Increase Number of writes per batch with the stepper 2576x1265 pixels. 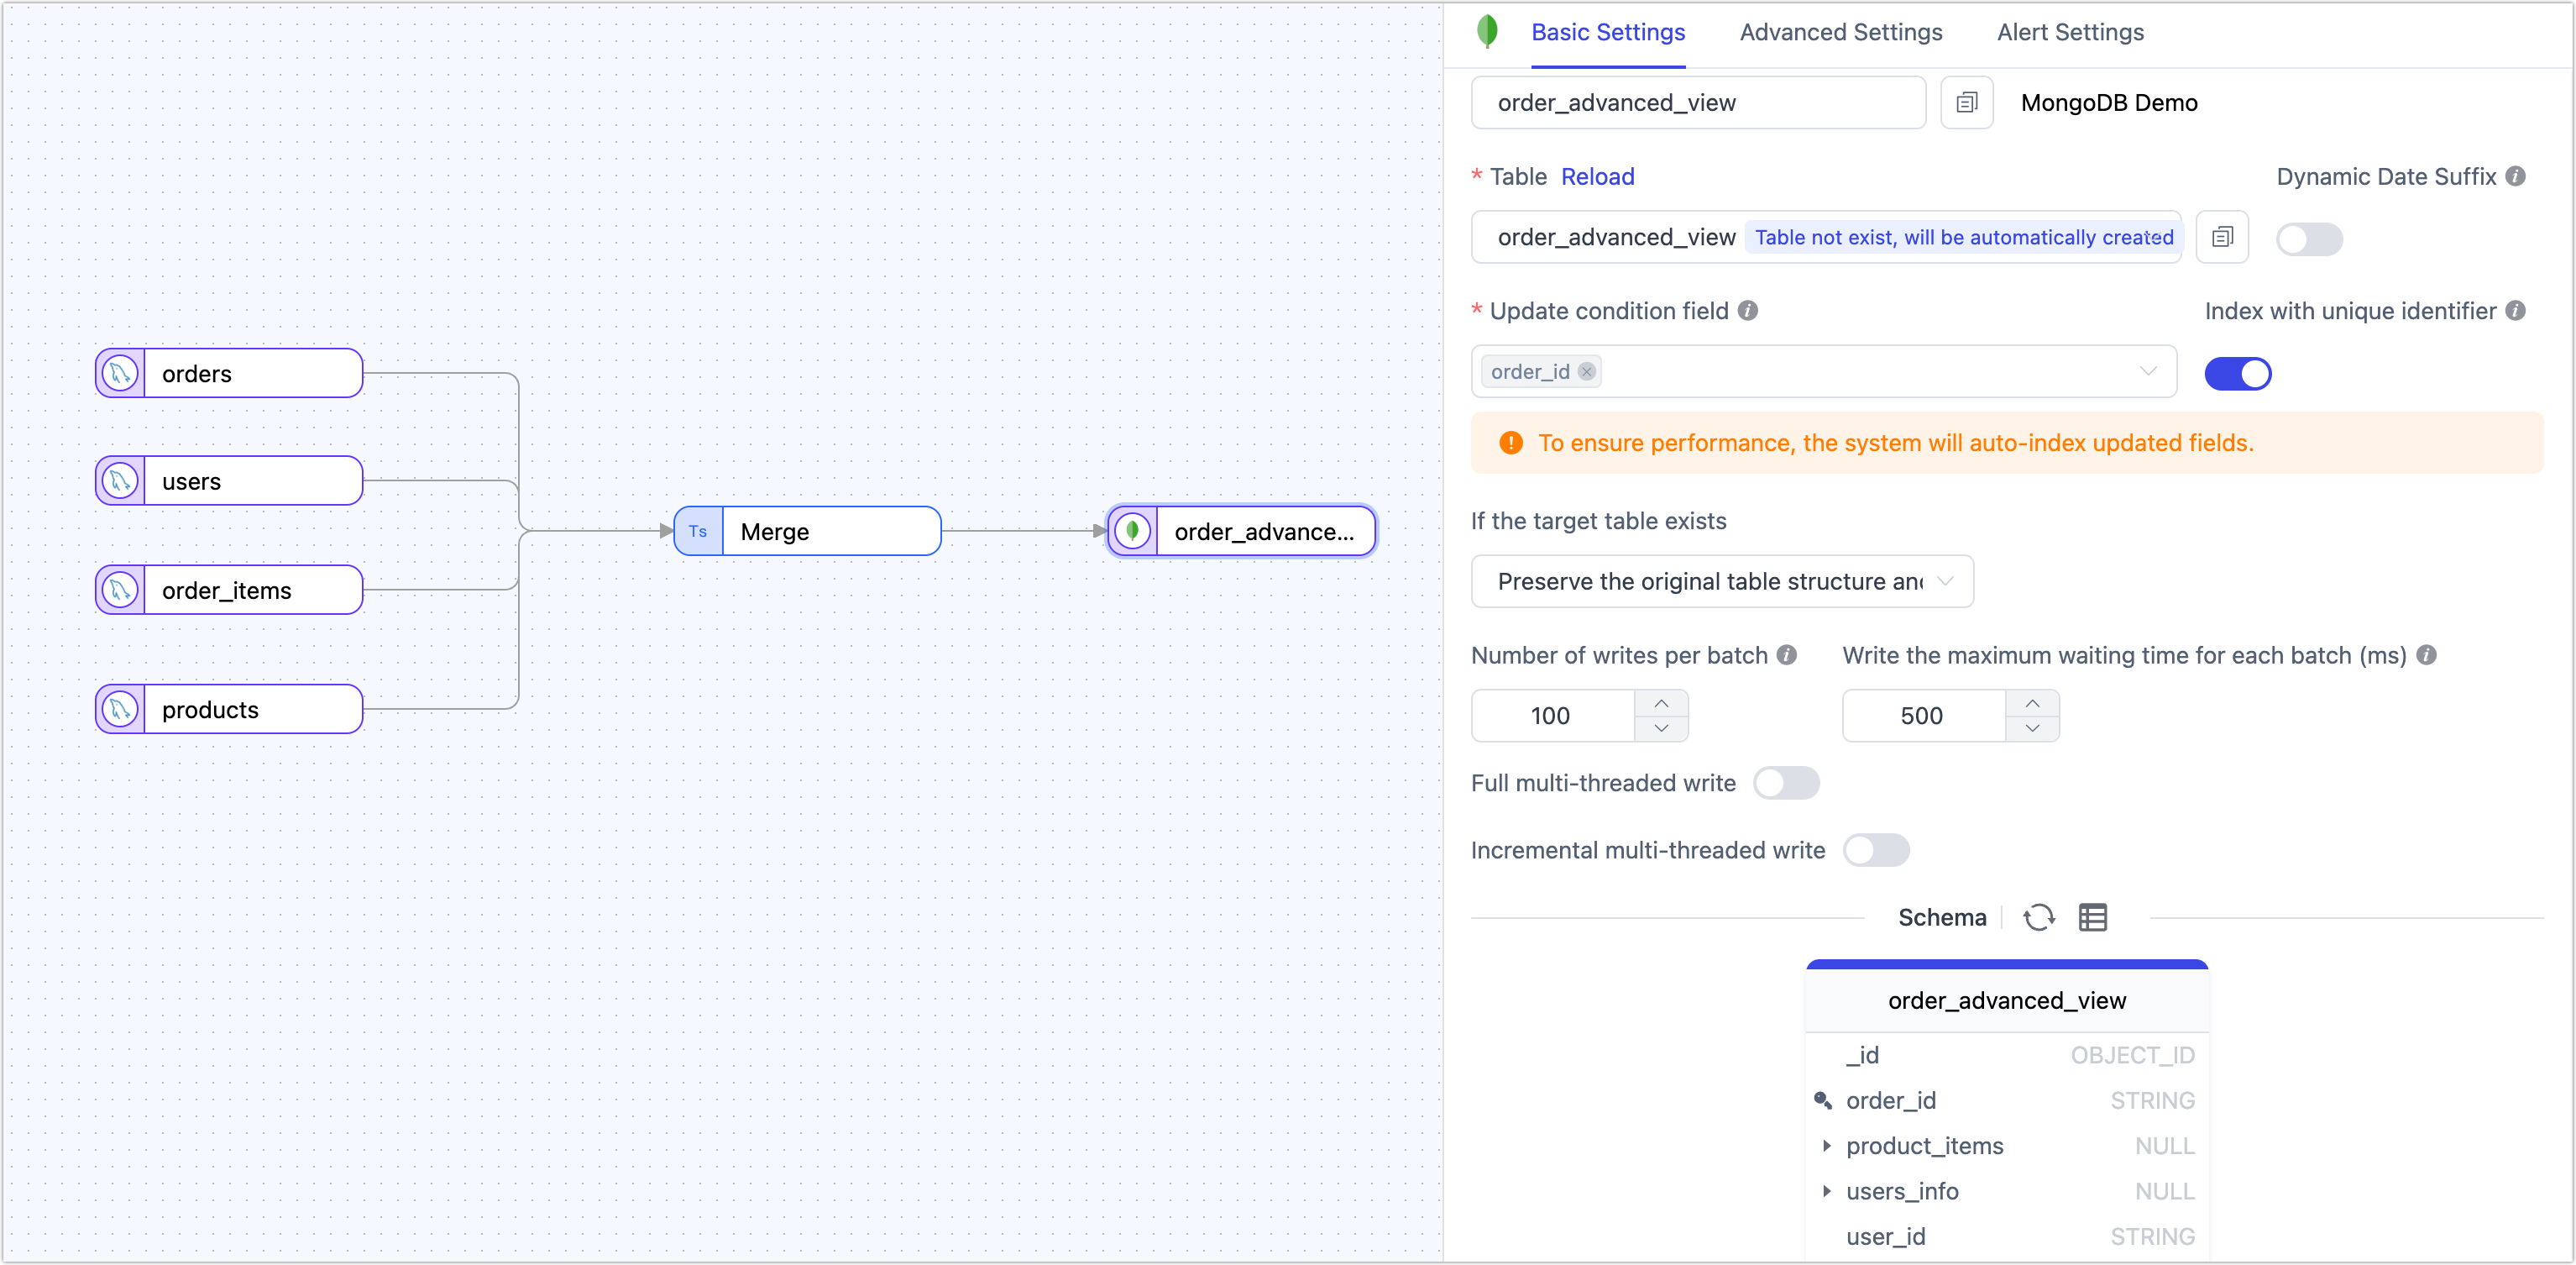(x=1661, y=704)
